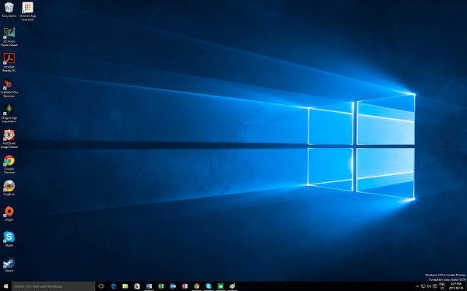Viewport: 467px width, 291px height.
Task: Open Excel from the taskbar
Action: tap(161, 286)
